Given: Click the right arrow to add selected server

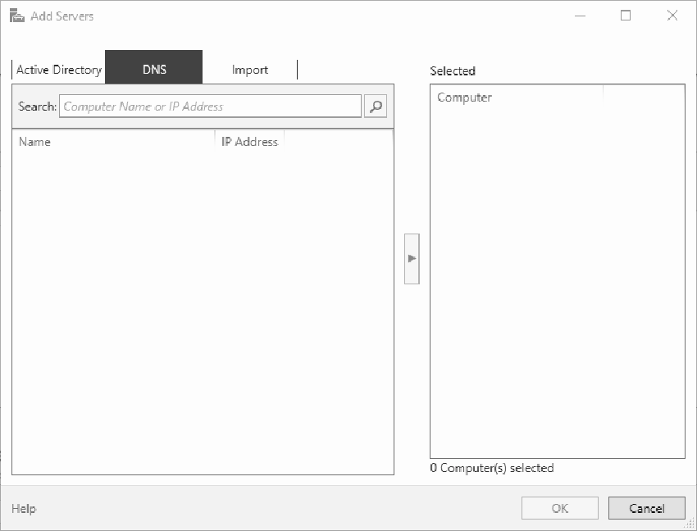Looking at the screenshot, I should [412, 258].
